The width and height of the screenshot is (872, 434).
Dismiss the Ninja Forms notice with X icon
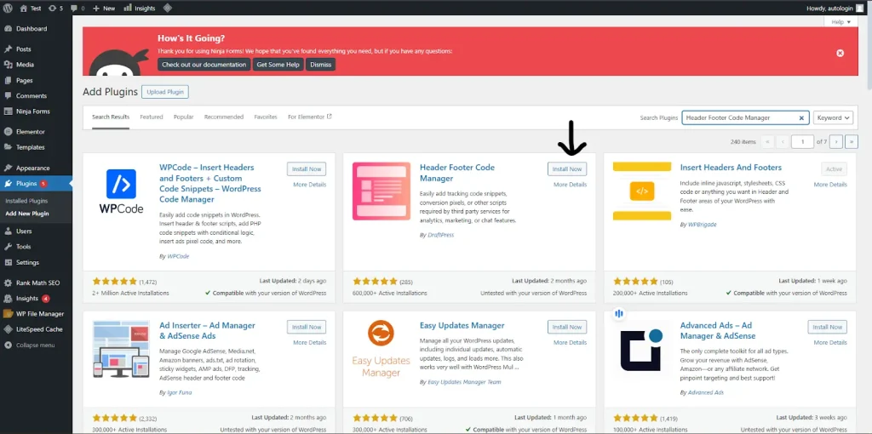[840, 53]
